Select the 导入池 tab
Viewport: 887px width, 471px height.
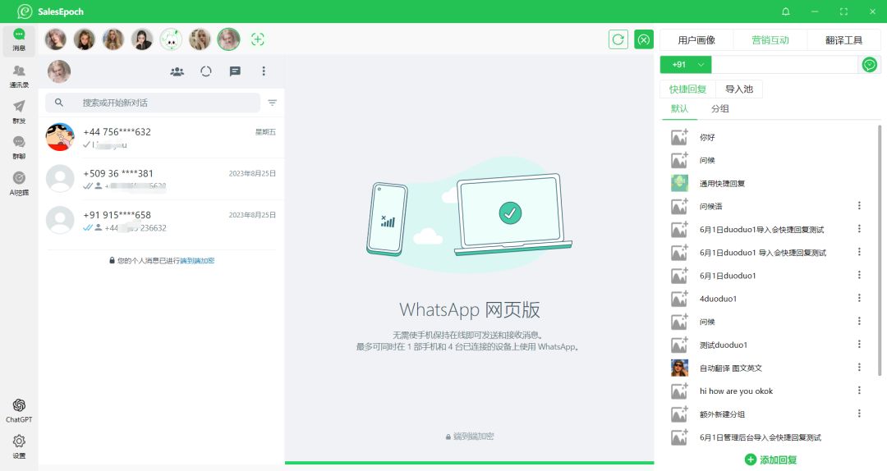[739, 89]
